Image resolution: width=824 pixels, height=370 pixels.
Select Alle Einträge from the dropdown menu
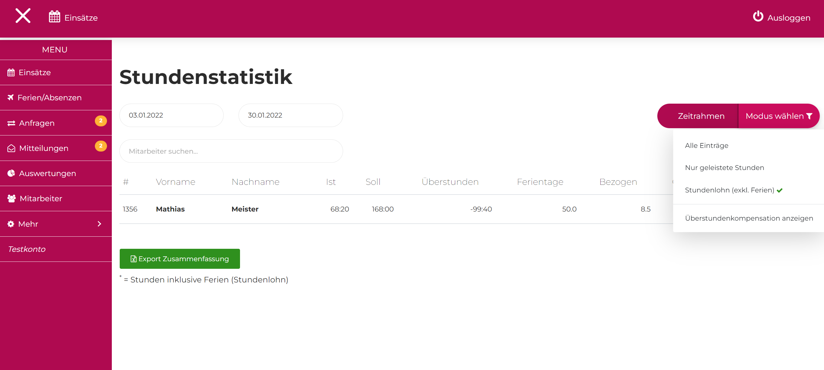point(706,146)
